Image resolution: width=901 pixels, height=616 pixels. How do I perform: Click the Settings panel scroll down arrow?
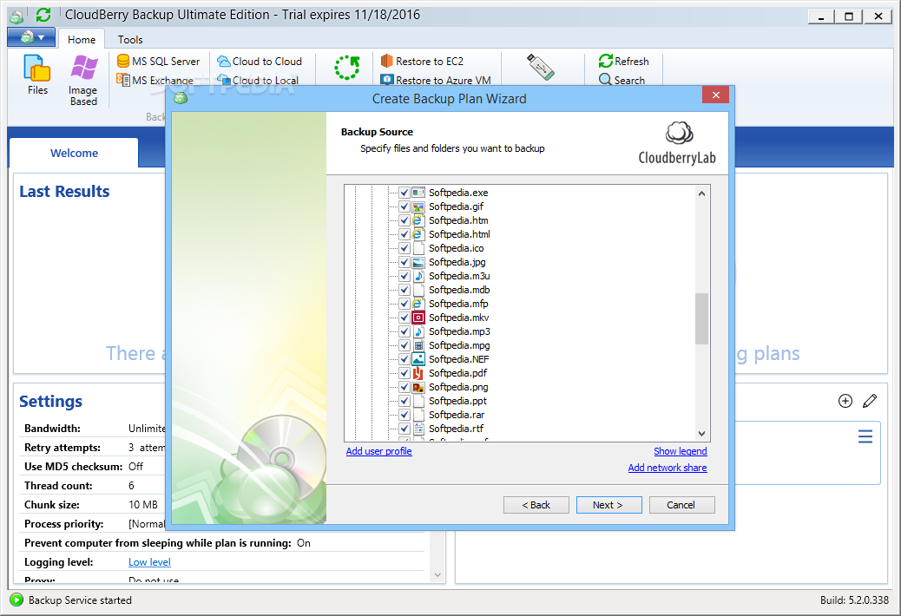click(437, 574)
